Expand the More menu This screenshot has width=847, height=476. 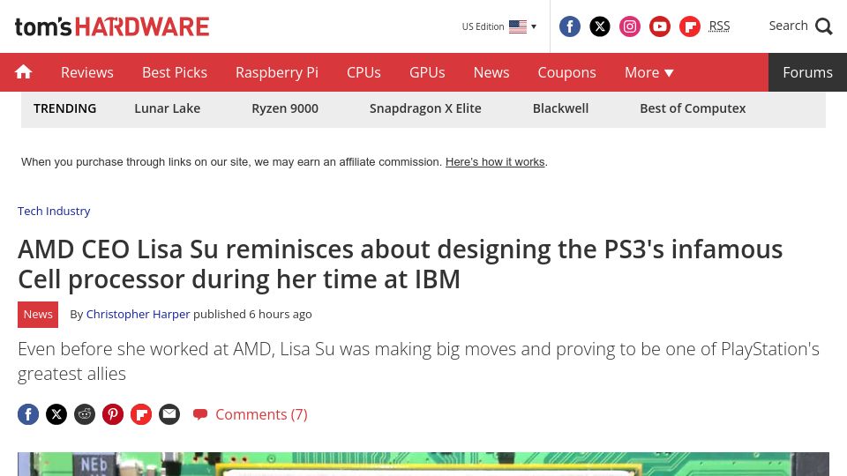point(648,72)
